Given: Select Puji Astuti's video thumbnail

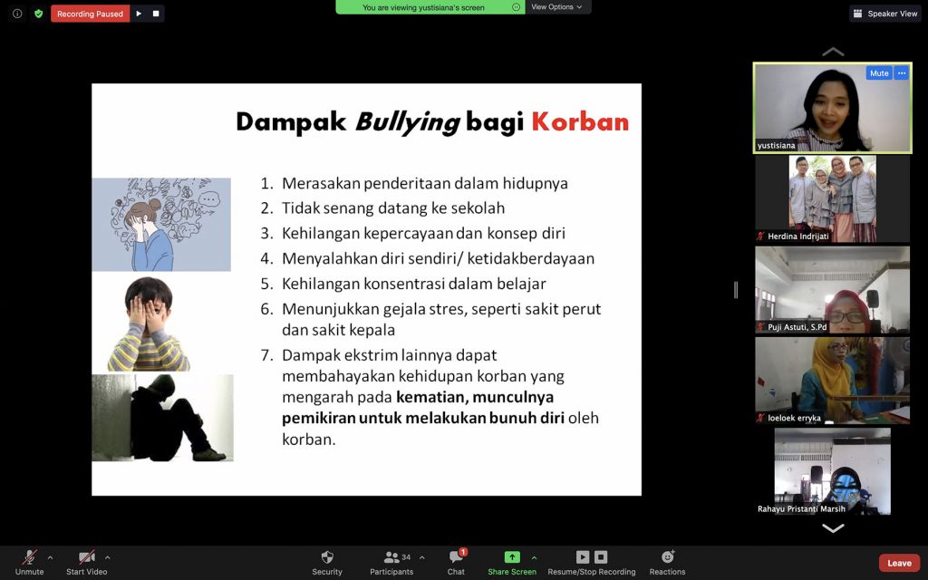Looking at the screenshot, I should [x=832, y=290].
